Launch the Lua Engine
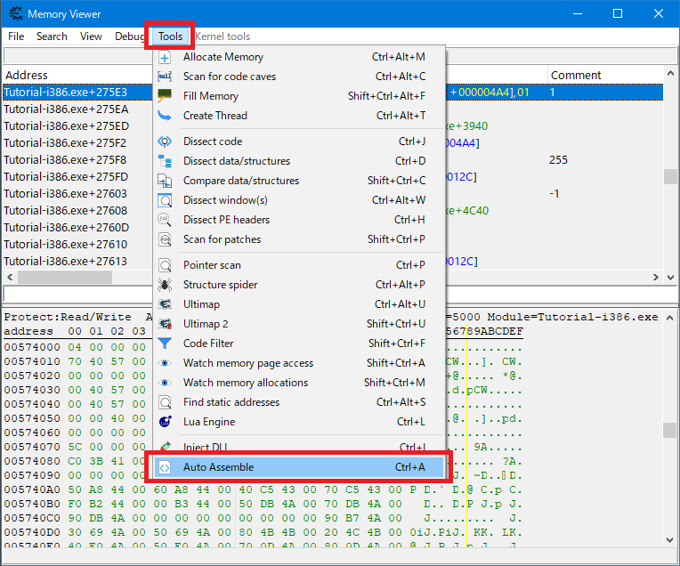The image size is (680, 566). pos(299,422)
